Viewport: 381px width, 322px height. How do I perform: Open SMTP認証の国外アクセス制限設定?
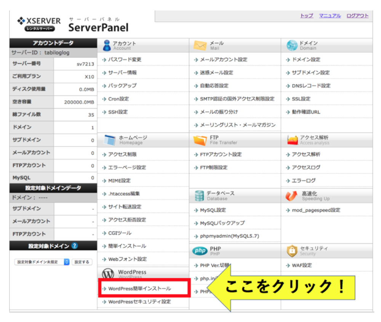pos(237,99)
